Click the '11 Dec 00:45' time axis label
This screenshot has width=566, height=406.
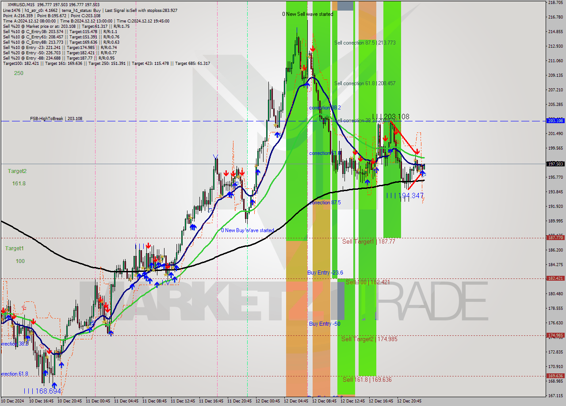(99, 402)
